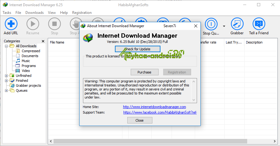This screenshot has width=280, height=146.
Task: Expand the Unfinished tree node
Action: point(6,76)
